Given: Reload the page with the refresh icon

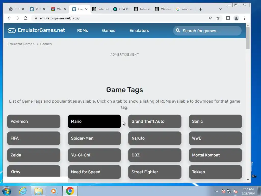Looking at the screenshot, I should [25, 18].
